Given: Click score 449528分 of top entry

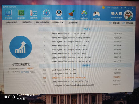Looking at the screenshot, I should tap(118, 34).
